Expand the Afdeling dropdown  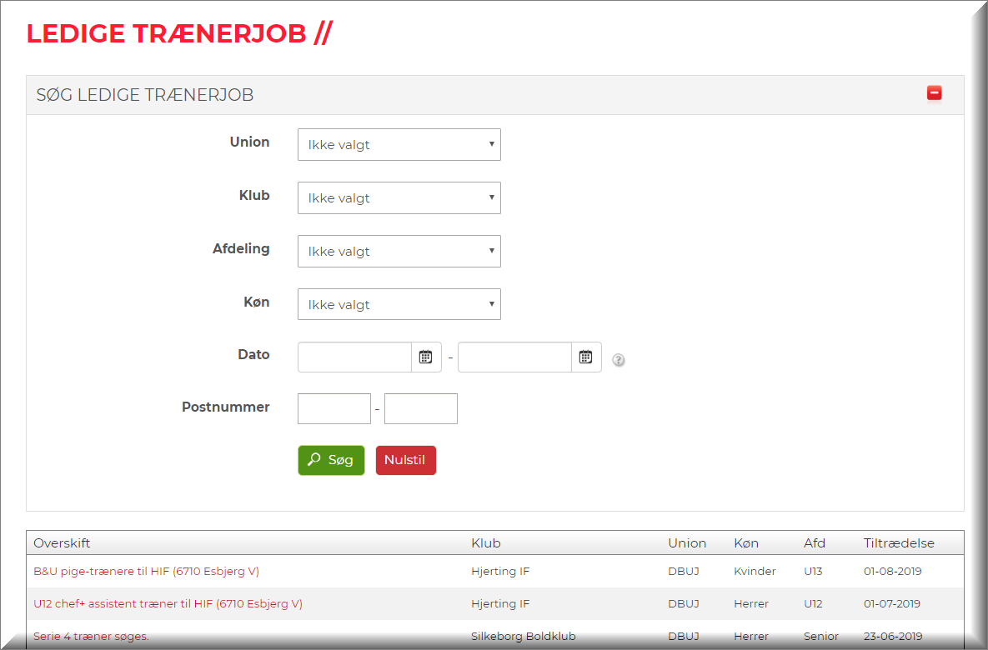[x=399, y=251]
